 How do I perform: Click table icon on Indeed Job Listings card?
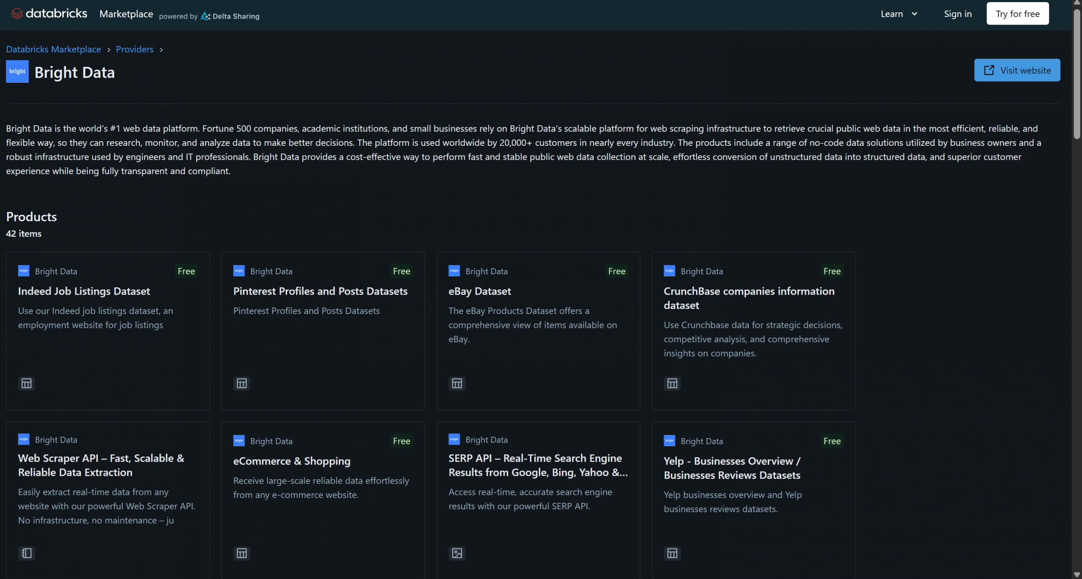point(27,383)
